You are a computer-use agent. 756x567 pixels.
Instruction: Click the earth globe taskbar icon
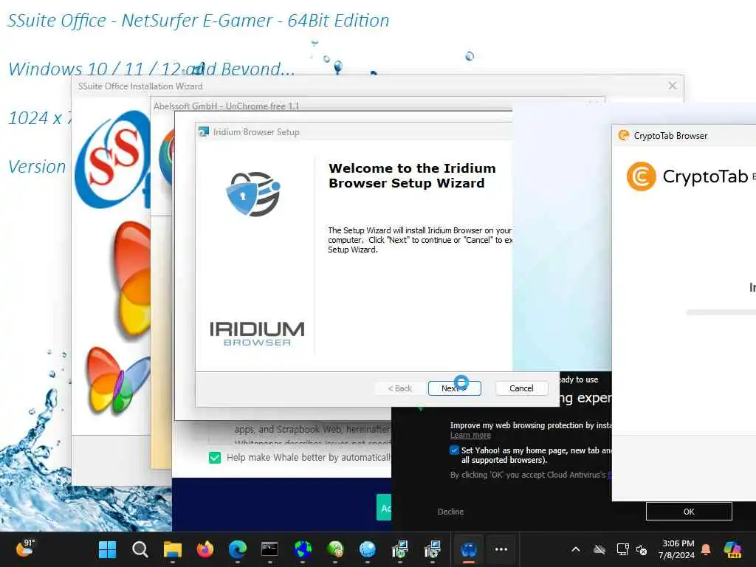point(303,549)
